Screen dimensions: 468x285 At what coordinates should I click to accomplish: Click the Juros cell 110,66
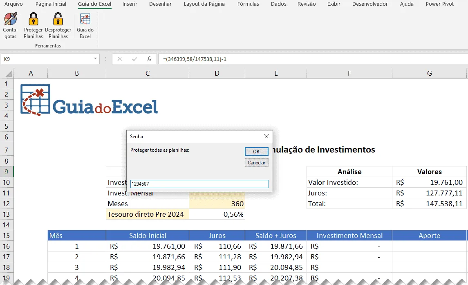[217, 246]
